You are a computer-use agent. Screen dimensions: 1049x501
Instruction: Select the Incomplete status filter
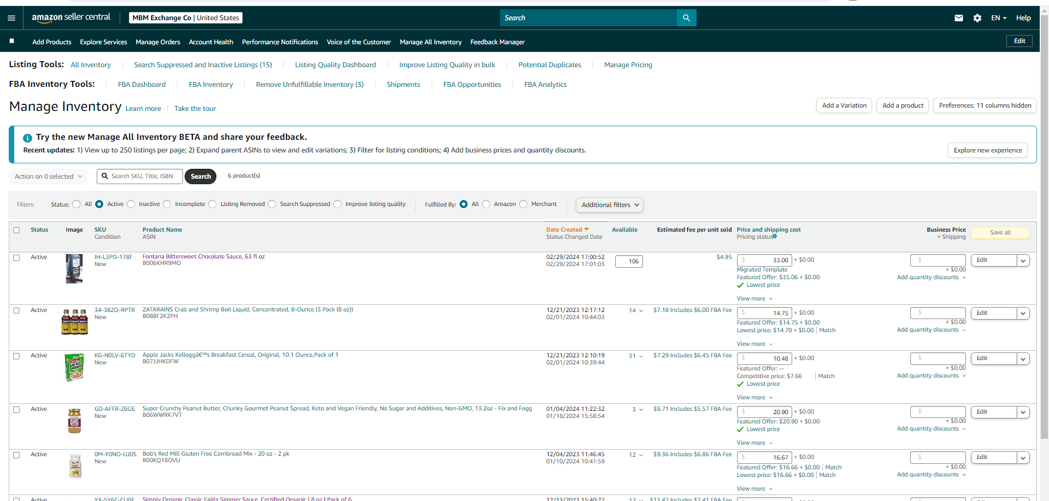[x=167, y=204]
